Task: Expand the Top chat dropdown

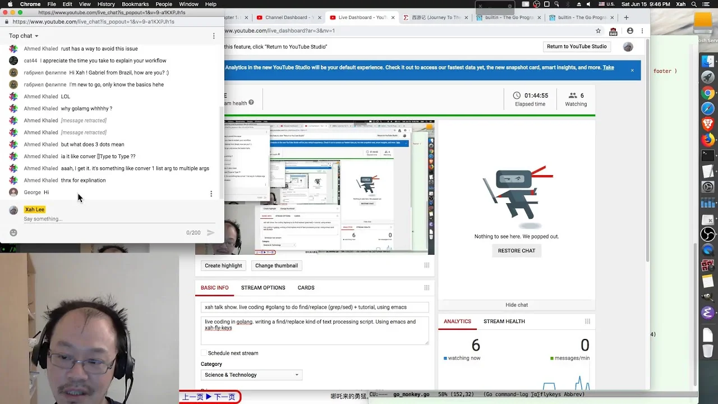Action: tap(24, 36)
